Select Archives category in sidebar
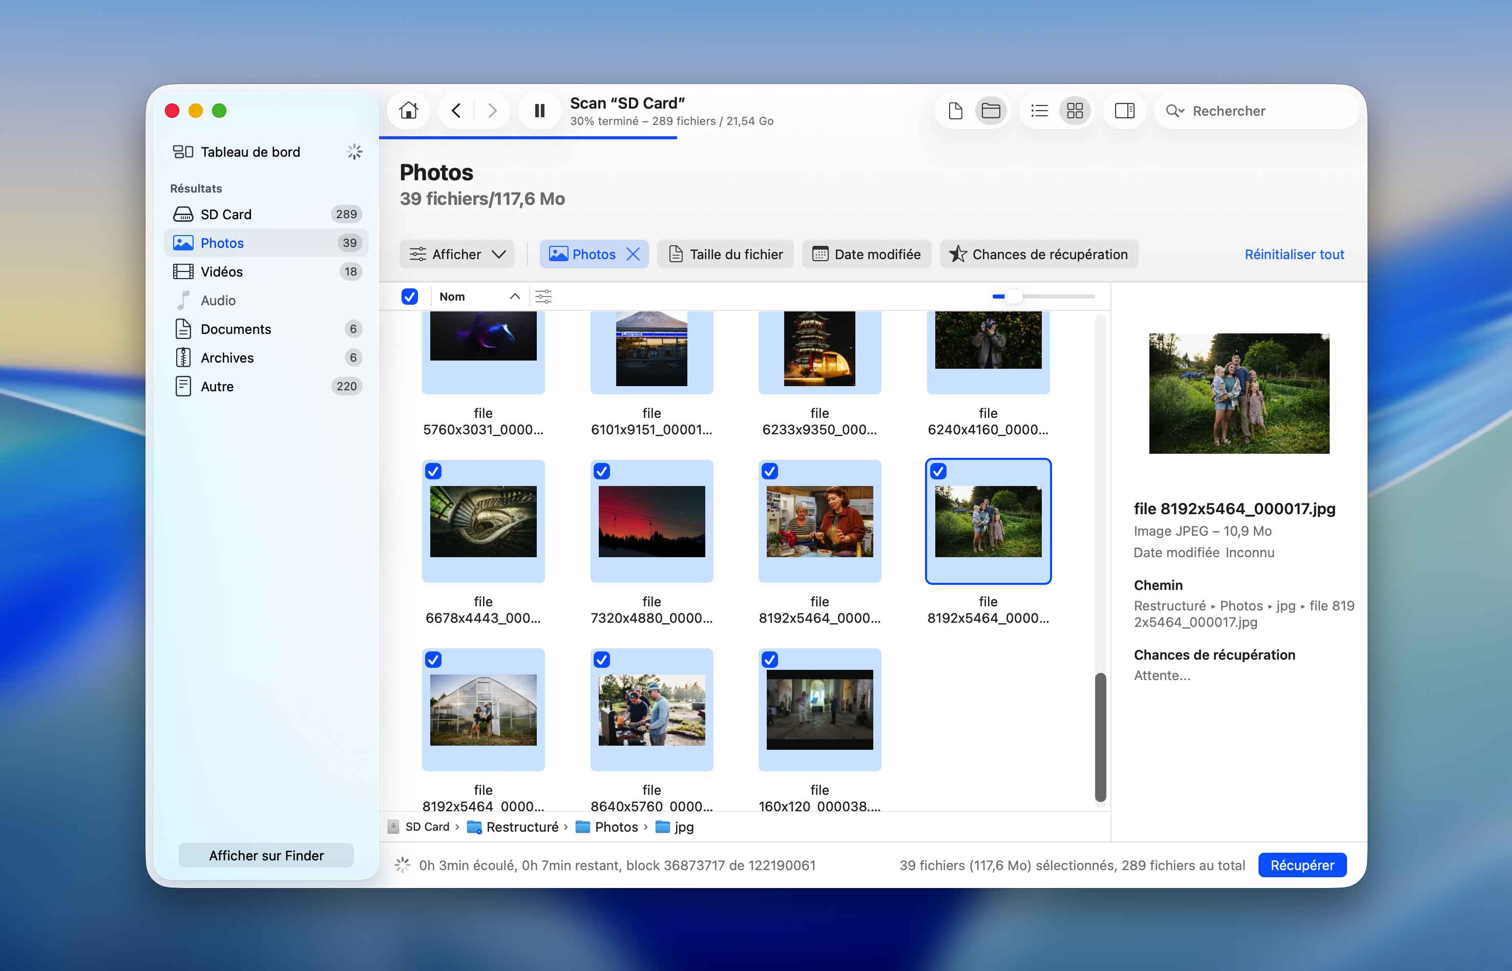The height and width of the screenshot is (971, 1512). [x=266, y=357]
